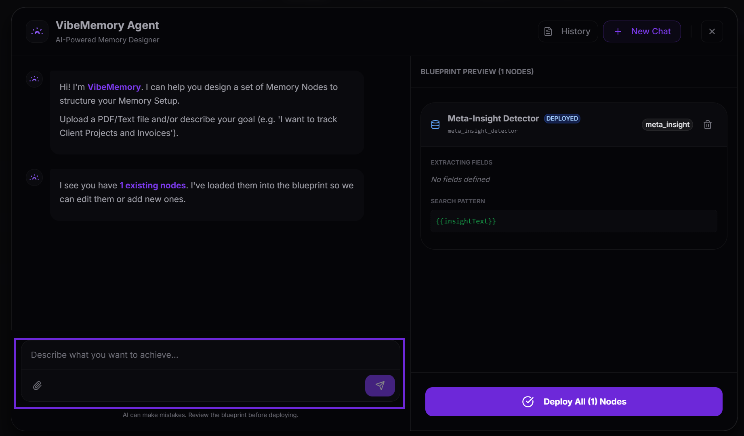
Task: Click the DEPLOYED status badge
Action: [x=562, y=119]
